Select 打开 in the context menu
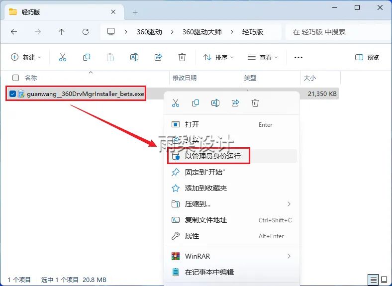Image resolution: width=392 pixels, height=286 pixels. (x=232, y=124)
